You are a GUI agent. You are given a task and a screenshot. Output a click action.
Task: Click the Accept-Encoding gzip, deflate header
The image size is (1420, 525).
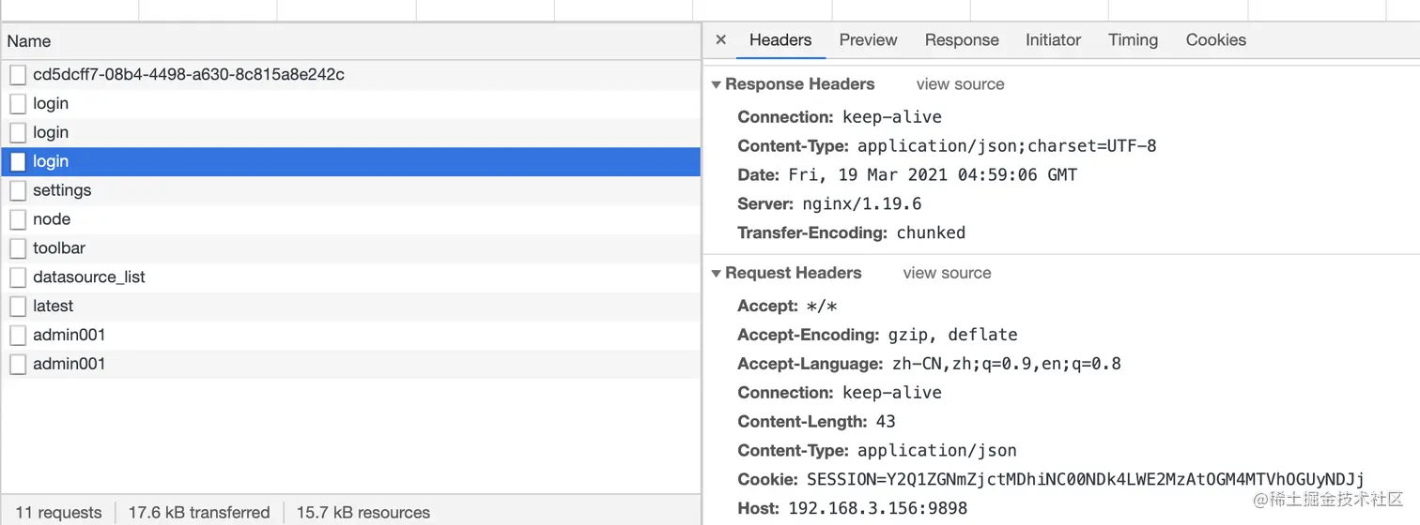(877, 336)
